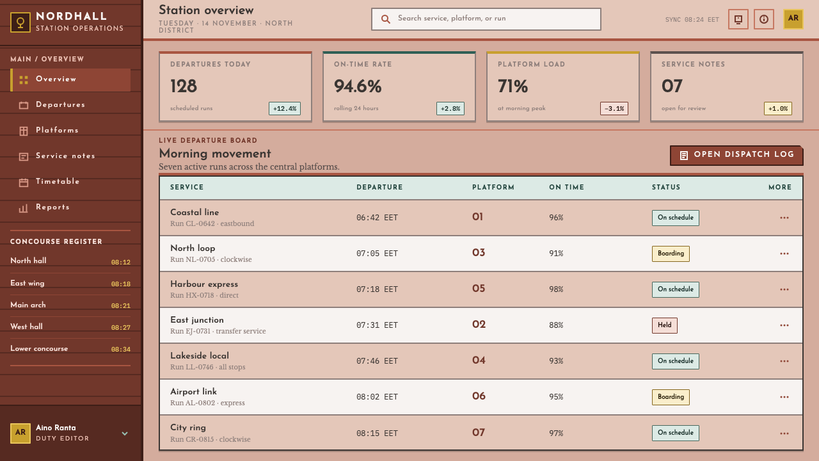
Task: Click East wing register entry
Action: [70, 284]
